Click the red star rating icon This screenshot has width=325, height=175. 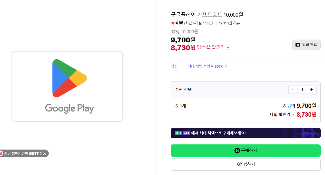pyautogui.click(x=173, y=23)
